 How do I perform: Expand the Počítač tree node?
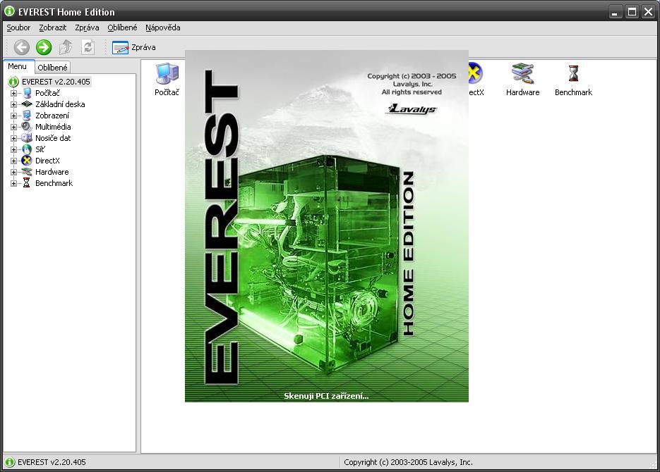[x=13, y=93]
